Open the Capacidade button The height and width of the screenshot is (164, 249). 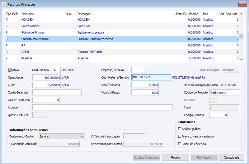click(x=232, y=157)
